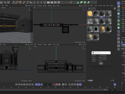The image size is (125, 94).
Task: Toggle the Y axis lock
Action: click(38, 2)
